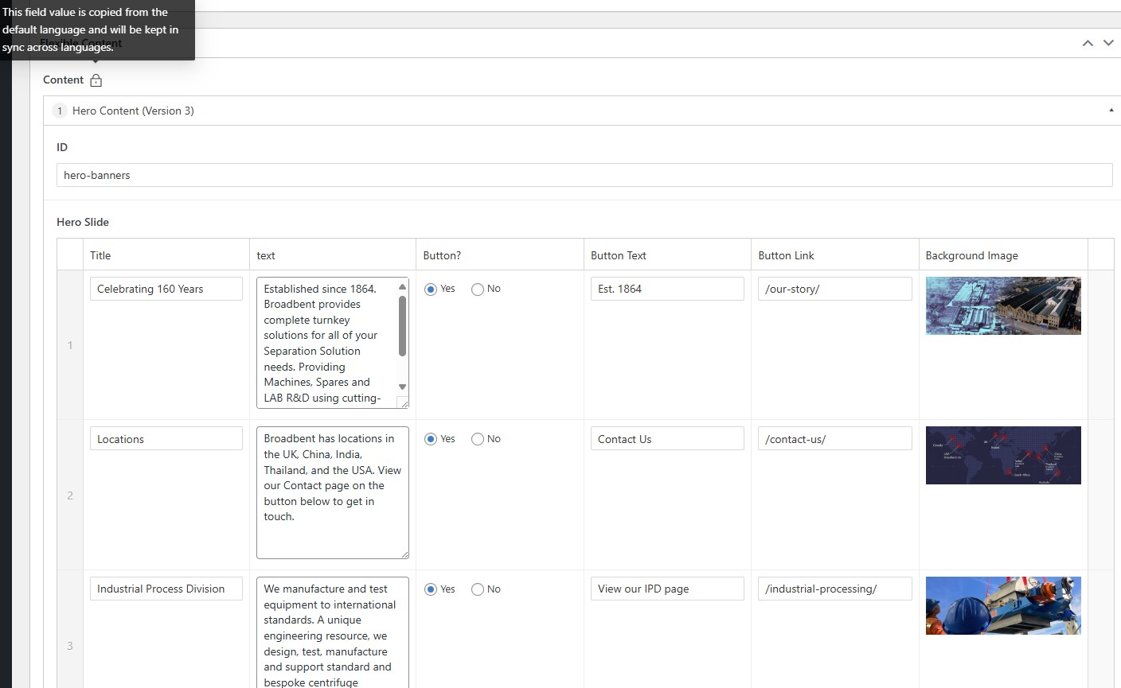Viewport: 1121px width, 688px height.
Task: Click the up arrow of text area scrollbar
Action: click(402, 286)
